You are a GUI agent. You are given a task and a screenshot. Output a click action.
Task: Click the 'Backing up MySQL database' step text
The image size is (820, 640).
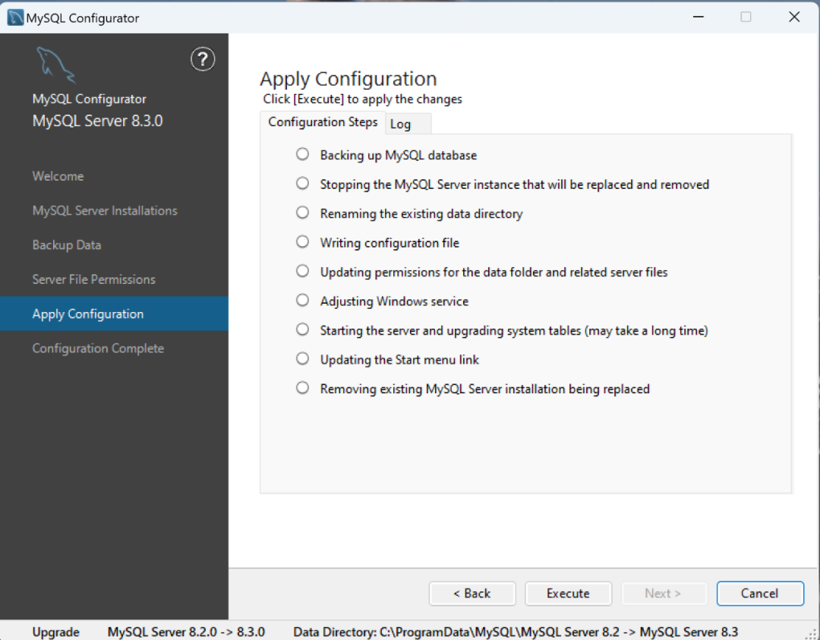pyautogui.click(x=399, y=156)
